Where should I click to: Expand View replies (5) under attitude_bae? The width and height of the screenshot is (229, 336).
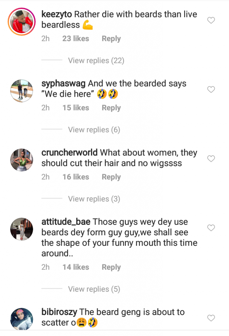pos(94,289)
